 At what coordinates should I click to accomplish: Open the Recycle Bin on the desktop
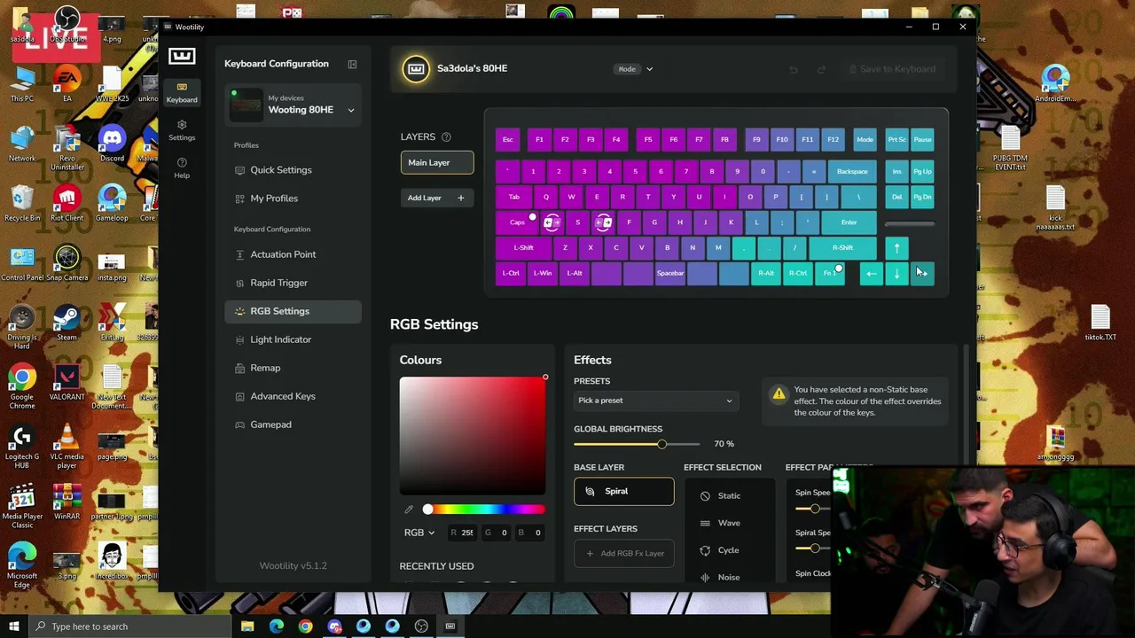click(x=22, y=205)
